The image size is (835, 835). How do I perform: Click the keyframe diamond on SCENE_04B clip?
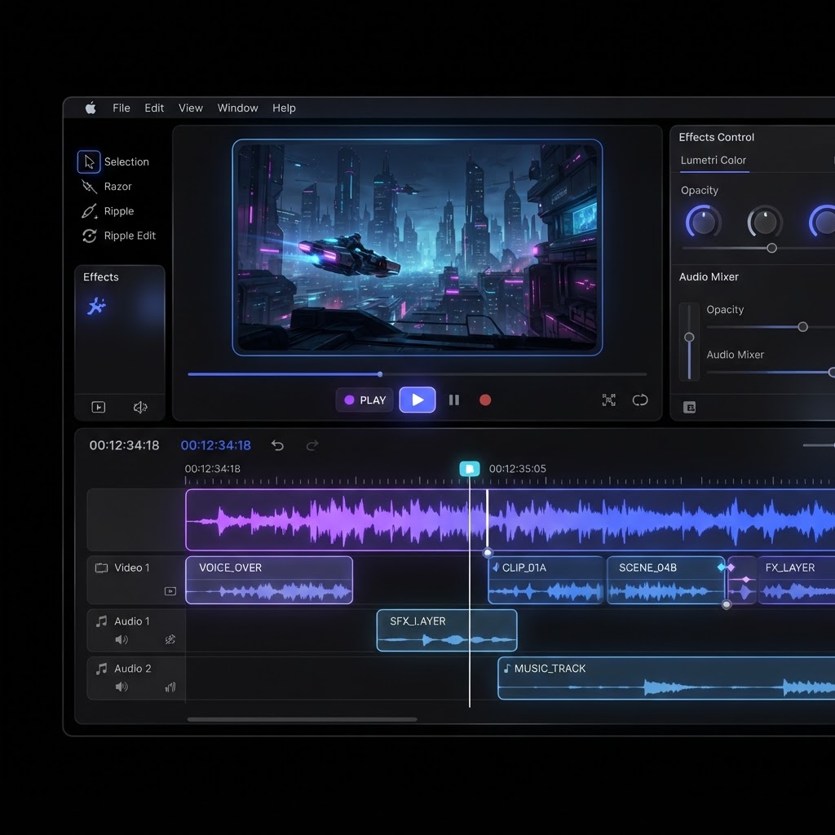click(x=722, y=568)
